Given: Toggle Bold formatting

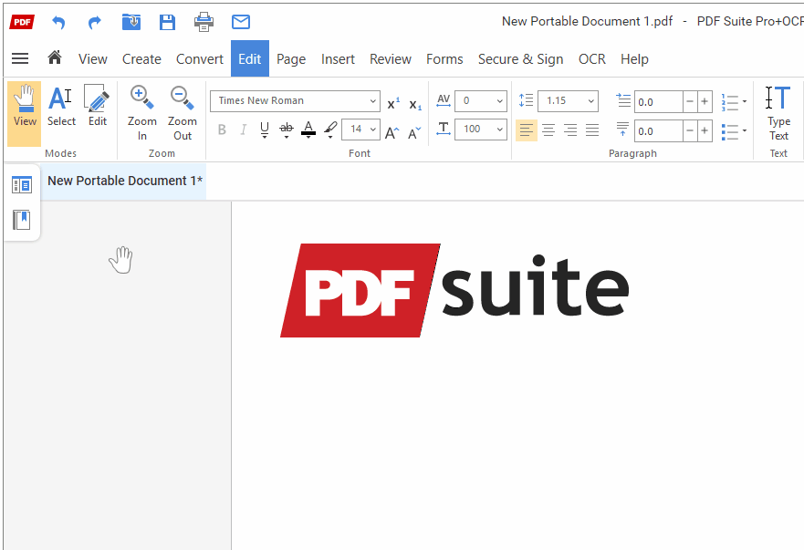Looking at the screenshot, I should (x=222, y=130).
